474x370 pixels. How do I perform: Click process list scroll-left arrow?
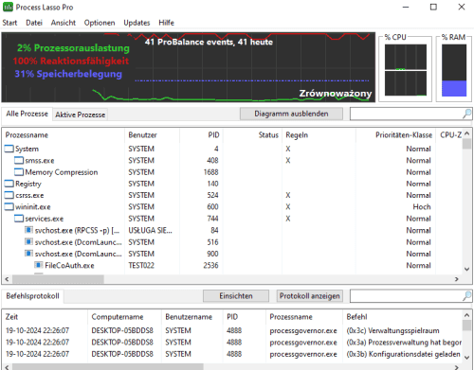coord(7,279)
